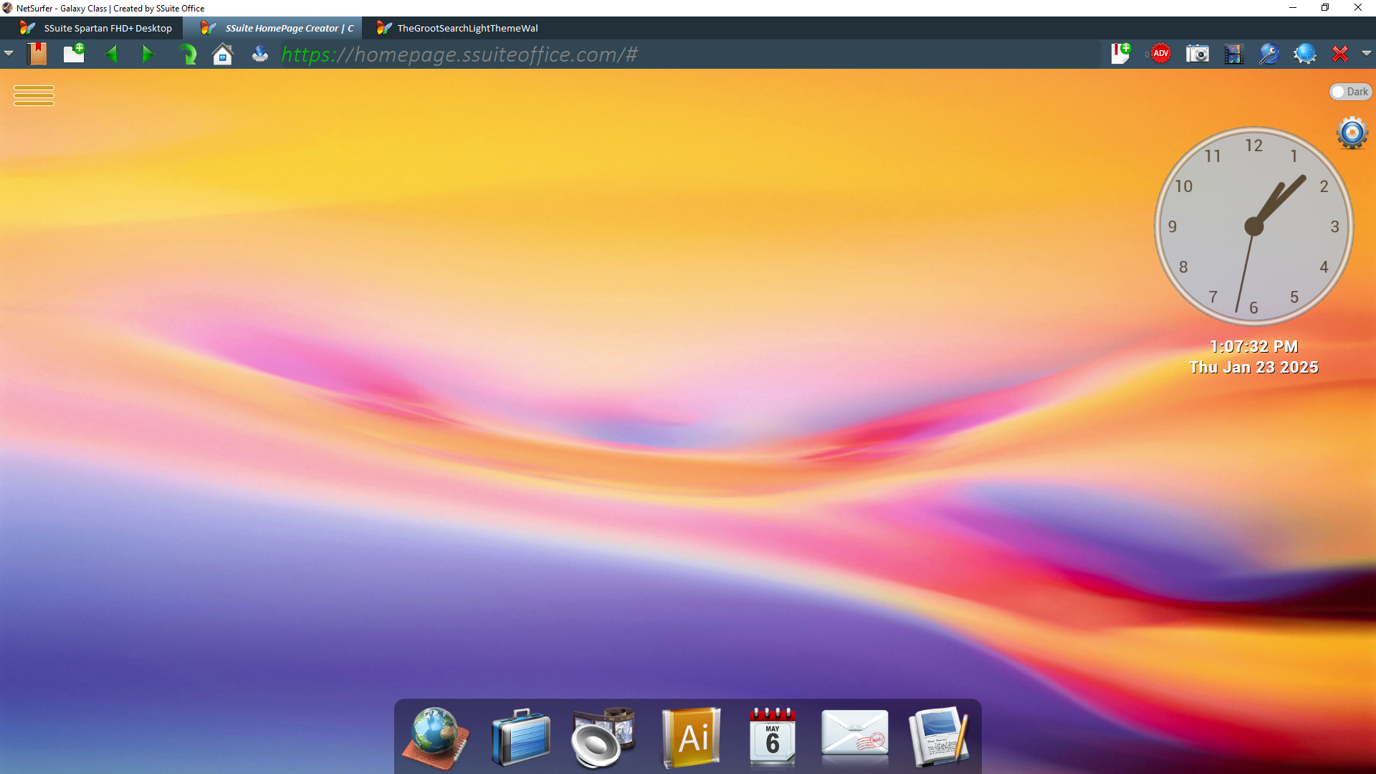Image resolution: width=1376 pixels, height=774 pixels.
Task: Click the new tab plus icon
Action: [x=74, y=54]
